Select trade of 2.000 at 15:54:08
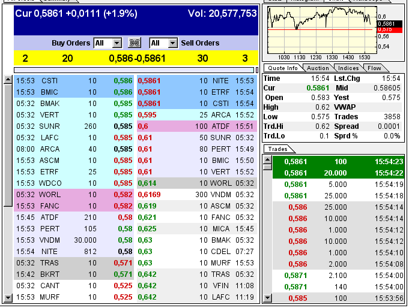The image size is (418, 308). [x=338, y=264]
